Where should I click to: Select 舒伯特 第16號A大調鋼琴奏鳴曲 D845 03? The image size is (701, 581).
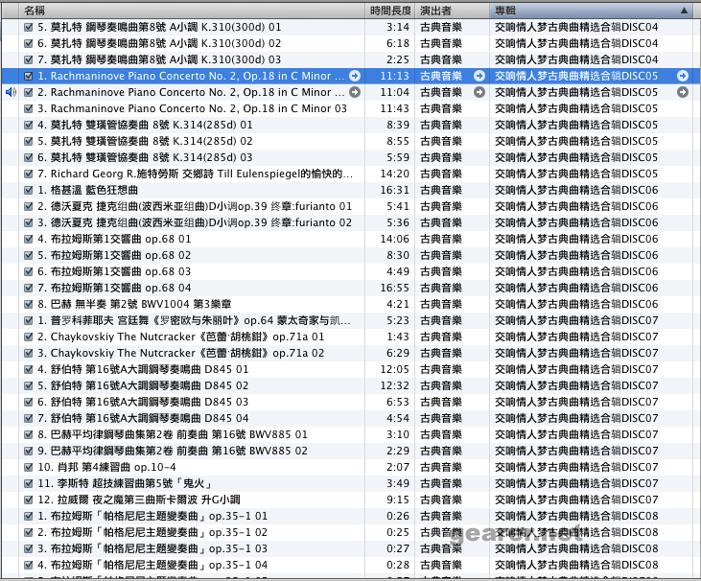(143, 403)
